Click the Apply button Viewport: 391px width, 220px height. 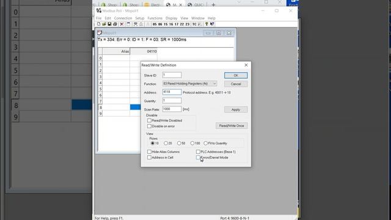(236, 110)
